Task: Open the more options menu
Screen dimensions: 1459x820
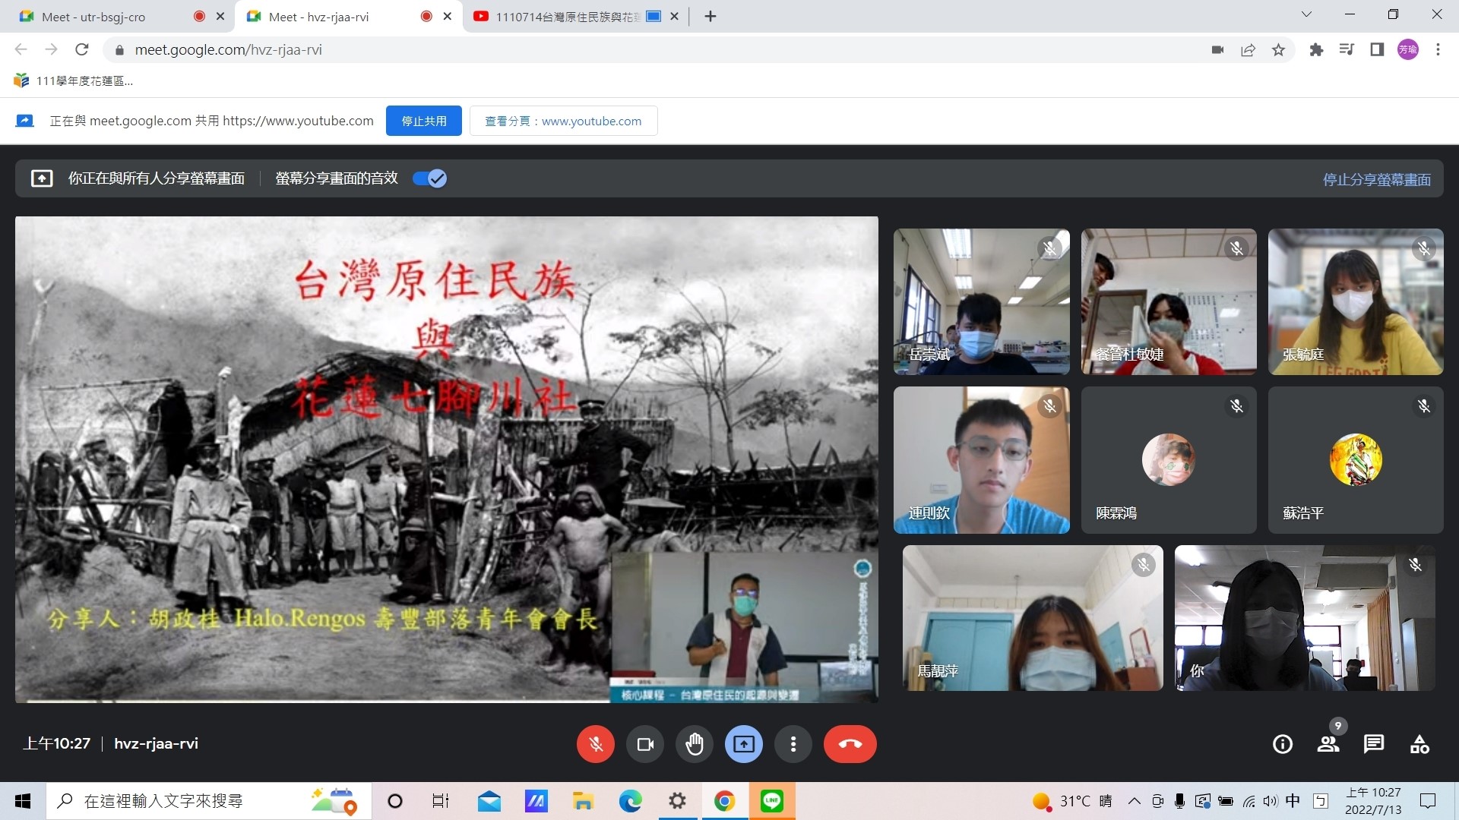Action: pos(793,744)
